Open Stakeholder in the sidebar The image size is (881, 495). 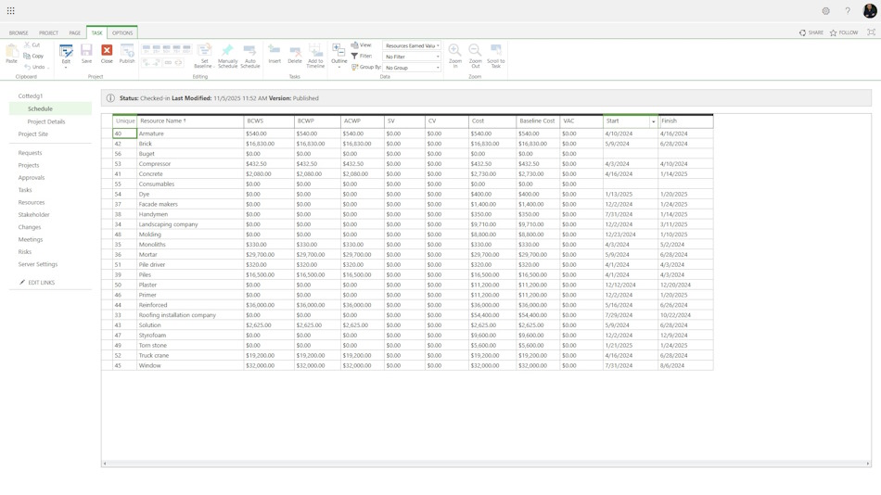pyautogui.click(x=33, y=215)
